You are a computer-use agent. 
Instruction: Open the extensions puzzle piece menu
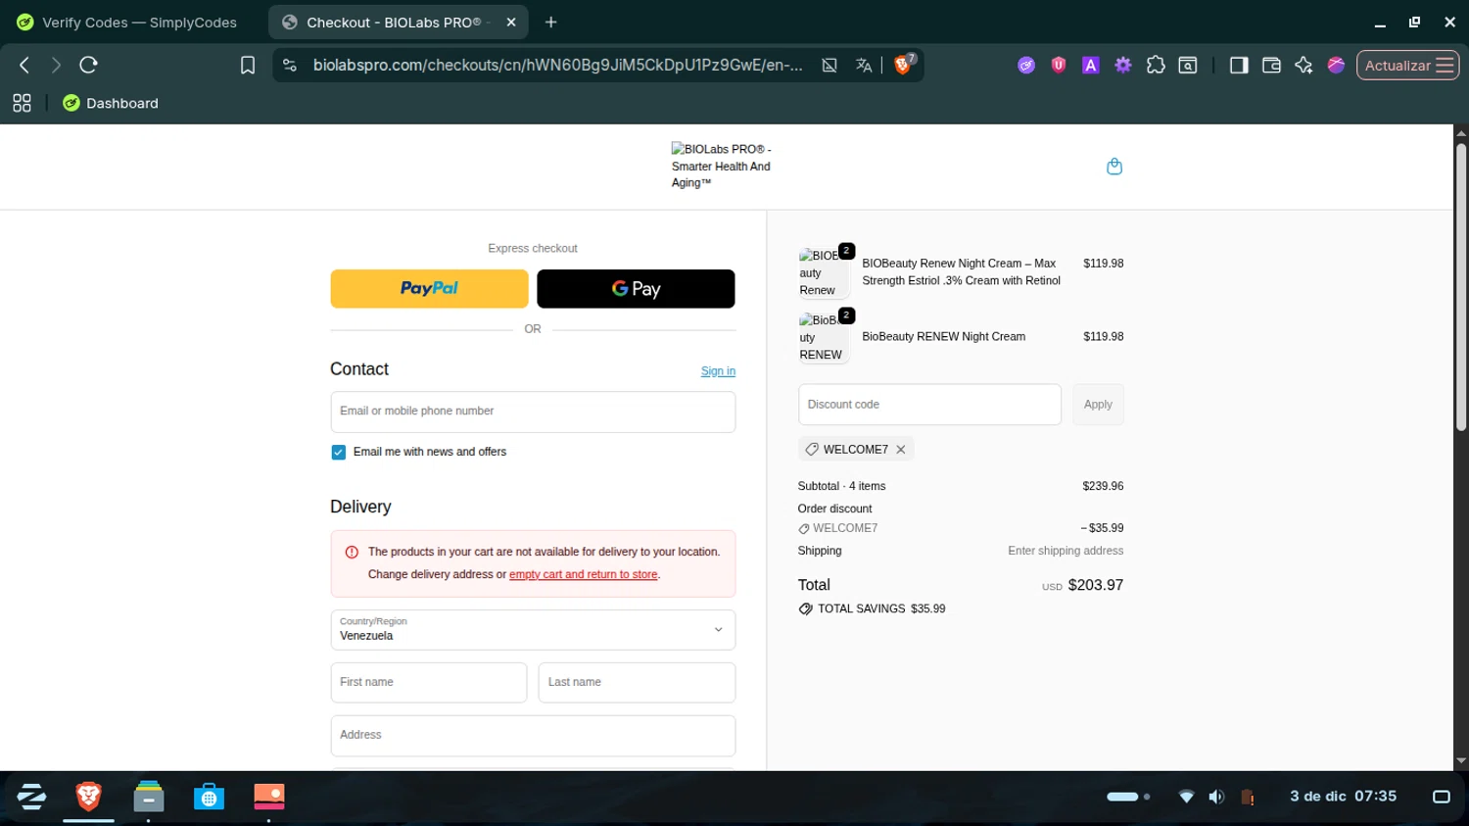(1156, 65)
